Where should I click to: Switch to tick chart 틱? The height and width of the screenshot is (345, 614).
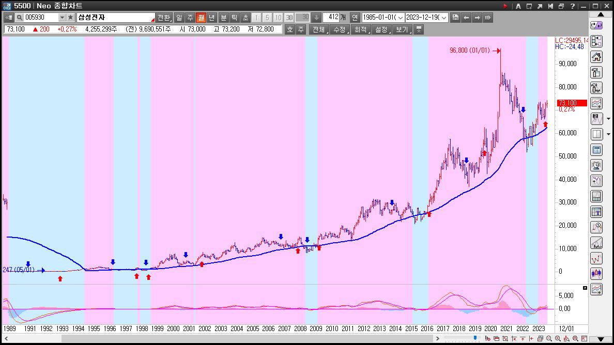(x=235, y=18)
